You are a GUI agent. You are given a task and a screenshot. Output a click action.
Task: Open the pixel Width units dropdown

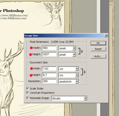(x=67, y=48)
